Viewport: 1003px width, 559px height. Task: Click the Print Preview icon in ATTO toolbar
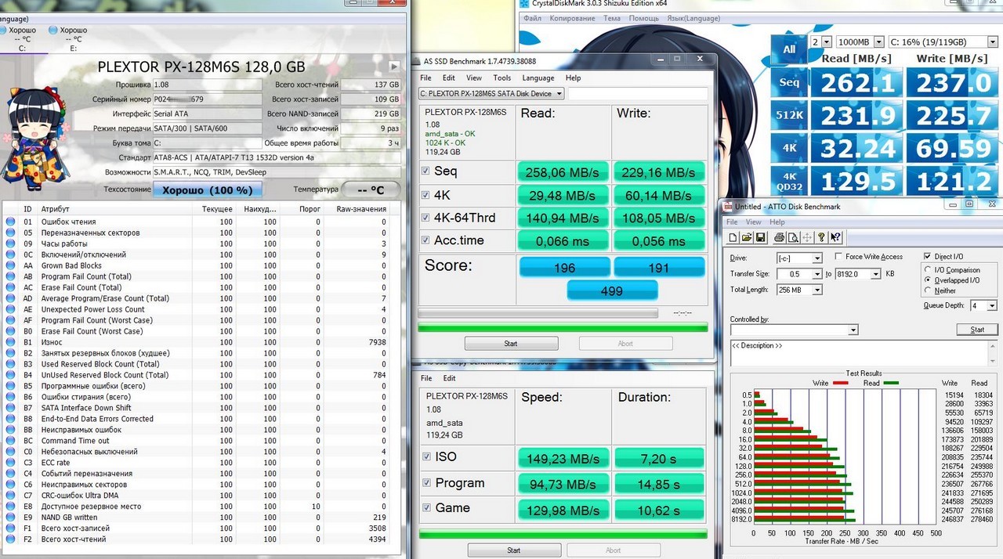coord(792,237)
